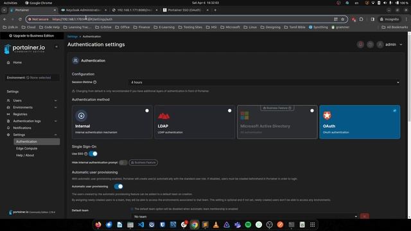The image size is (411, 231).
Task: Toggle the Use SSO switch
Action: (x=93, y=154)
